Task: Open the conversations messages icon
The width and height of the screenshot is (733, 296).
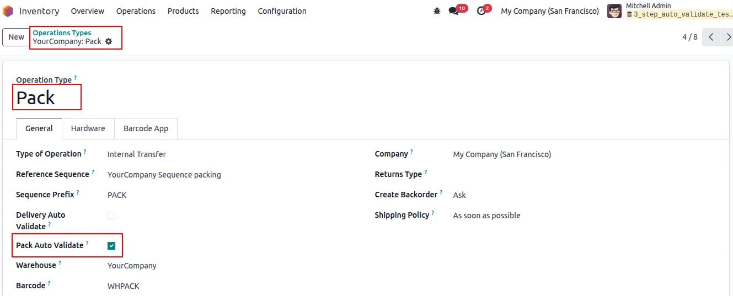Action: coord(453,11)
